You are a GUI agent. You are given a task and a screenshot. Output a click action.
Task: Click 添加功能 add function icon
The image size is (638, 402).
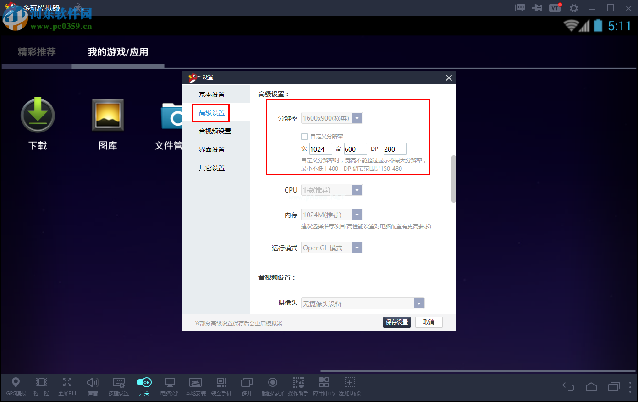pyautogui.click(x=350, y=386)
